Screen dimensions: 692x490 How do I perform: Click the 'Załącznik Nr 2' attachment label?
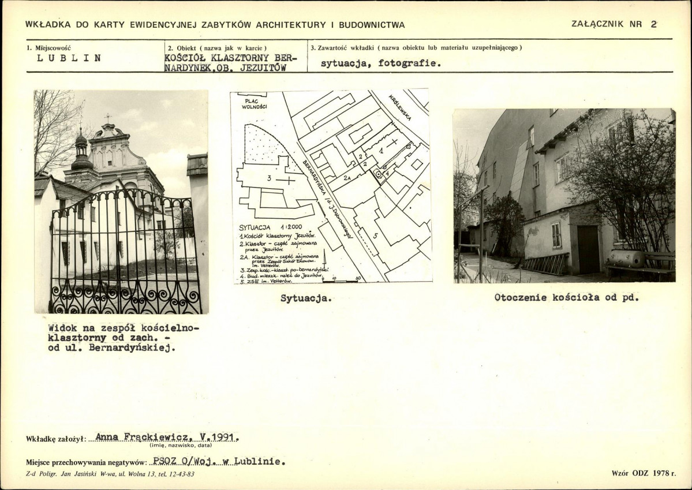tap(614, 24)
